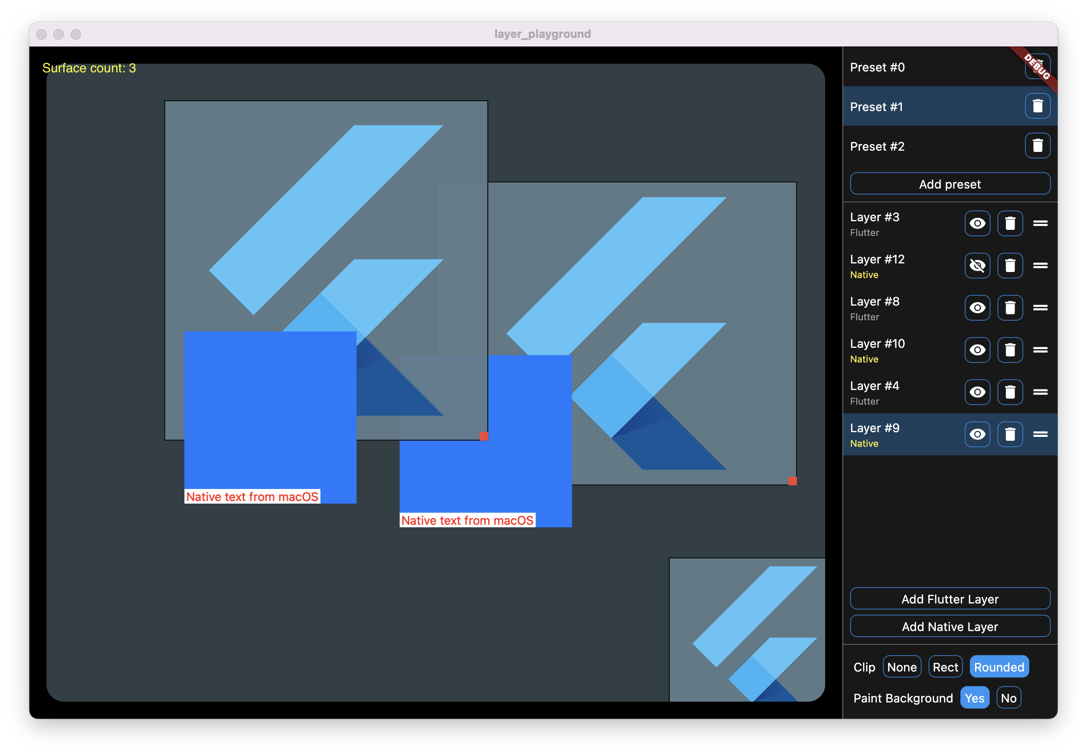Delete Layer #4 with the trash icon

[1010, 392]
